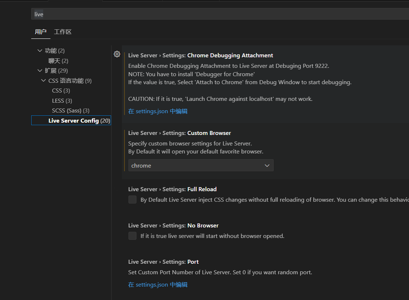Switch to the 用户 settings tab
The image size is (409, 300).
(41, 32)
